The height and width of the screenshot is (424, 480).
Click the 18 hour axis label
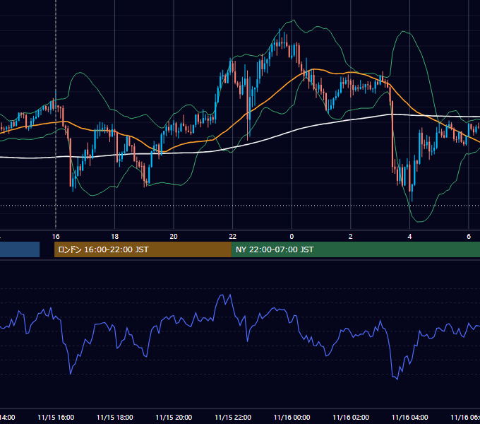coord(115,237)
